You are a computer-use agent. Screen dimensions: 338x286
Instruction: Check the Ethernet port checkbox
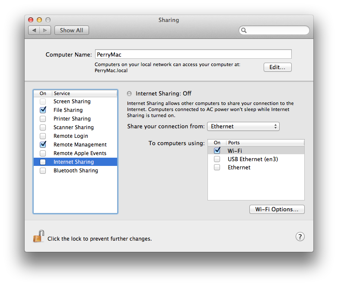[217, 167]
